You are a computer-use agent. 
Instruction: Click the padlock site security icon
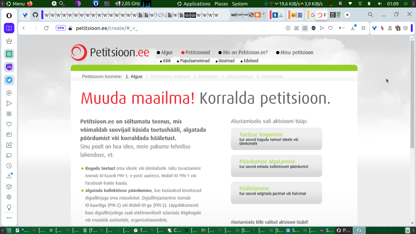(x=70, y=28)
